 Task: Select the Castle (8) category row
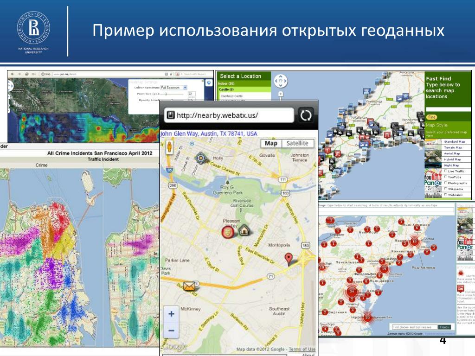244,89
